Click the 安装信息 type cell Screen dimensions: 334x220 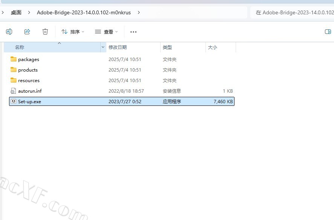[172, 91]
